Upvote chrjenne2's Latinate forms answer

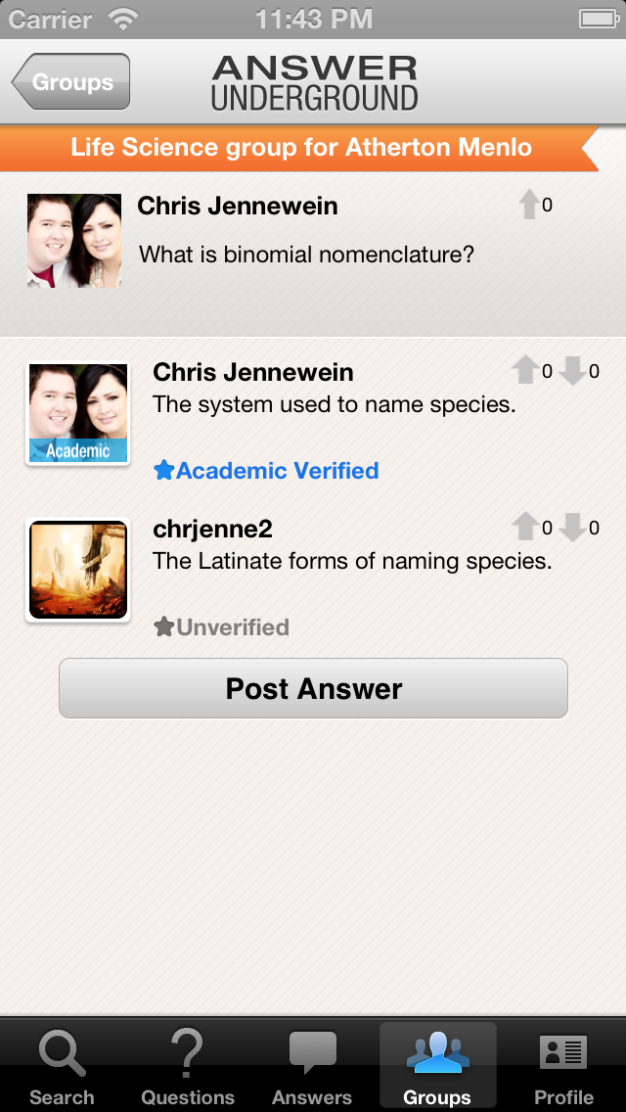pyautogui.click(x=525, y=528)
